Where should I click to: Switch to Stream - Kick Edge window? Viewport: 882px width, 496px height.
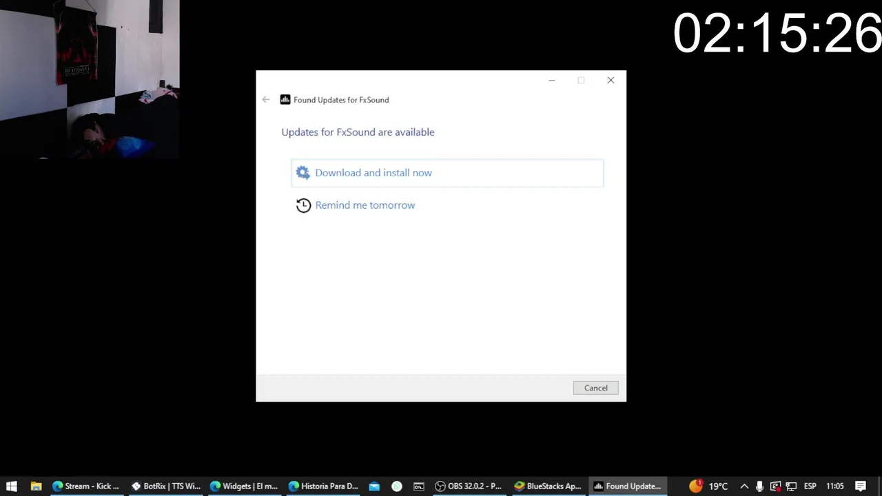(x=86, y=486)
